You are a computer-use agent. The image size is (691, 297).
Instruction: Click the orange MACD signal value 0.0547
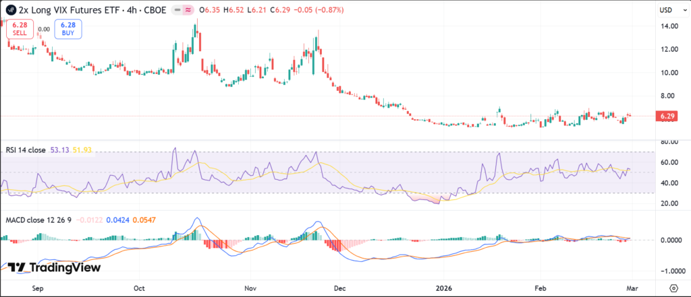pos(143,220)
